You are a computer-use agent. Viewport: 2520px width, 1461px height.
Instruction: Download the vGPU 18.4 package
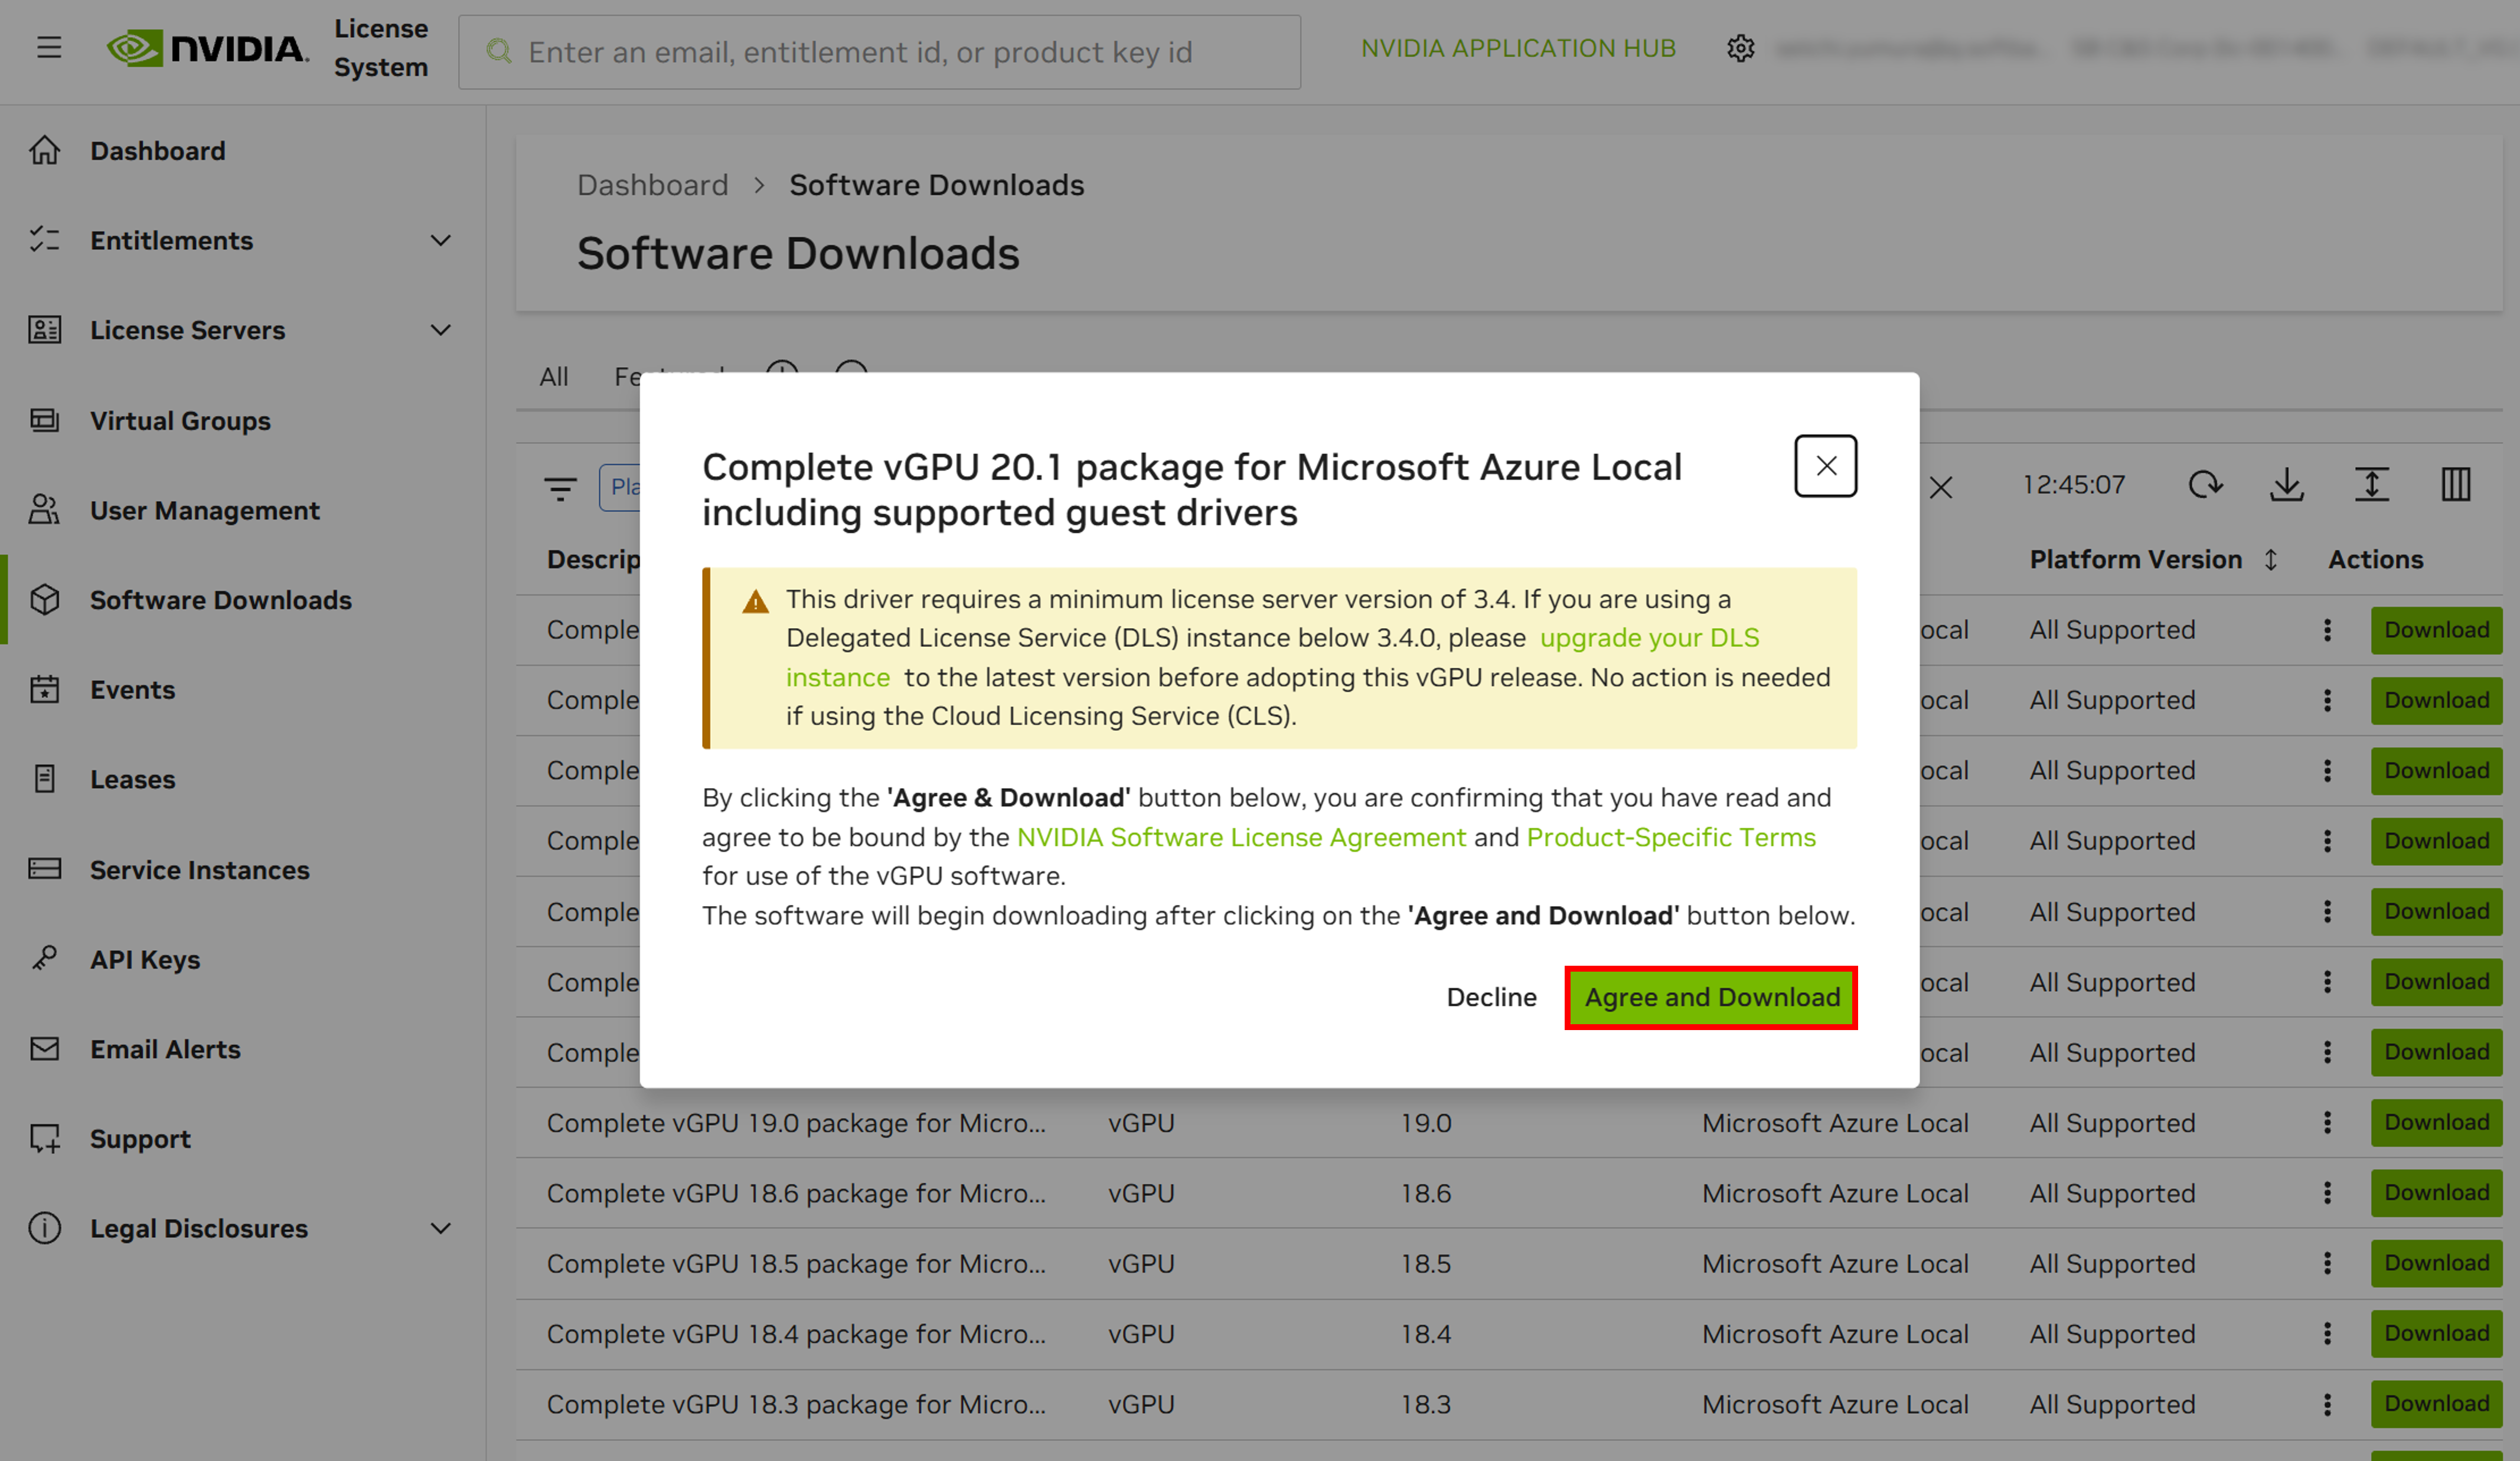(2436, 1333)
